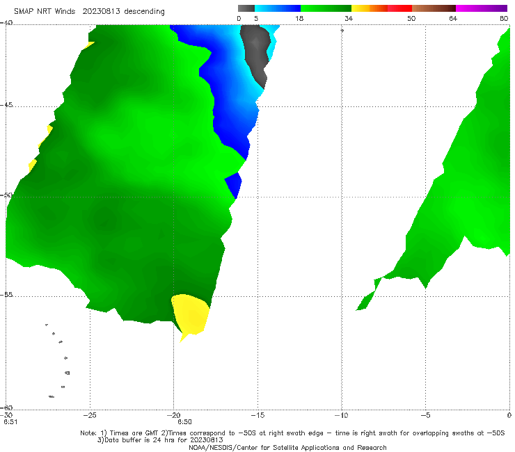Image resolution: width=515 pixels, height=452 pixels.
Task: Click the longitude label '-10'
Action: [x=341, y=415]
